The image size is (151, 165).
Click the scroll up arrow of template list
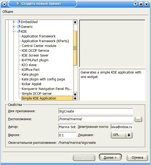[x=75, y=22]
